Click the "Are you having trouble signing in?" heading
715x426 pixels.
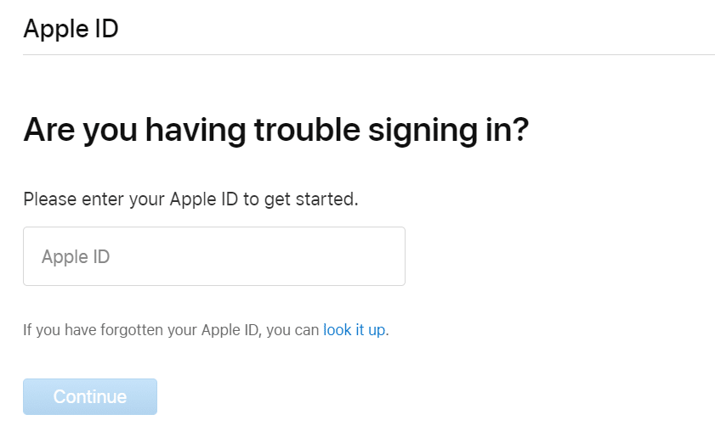(x=275, y=130)
